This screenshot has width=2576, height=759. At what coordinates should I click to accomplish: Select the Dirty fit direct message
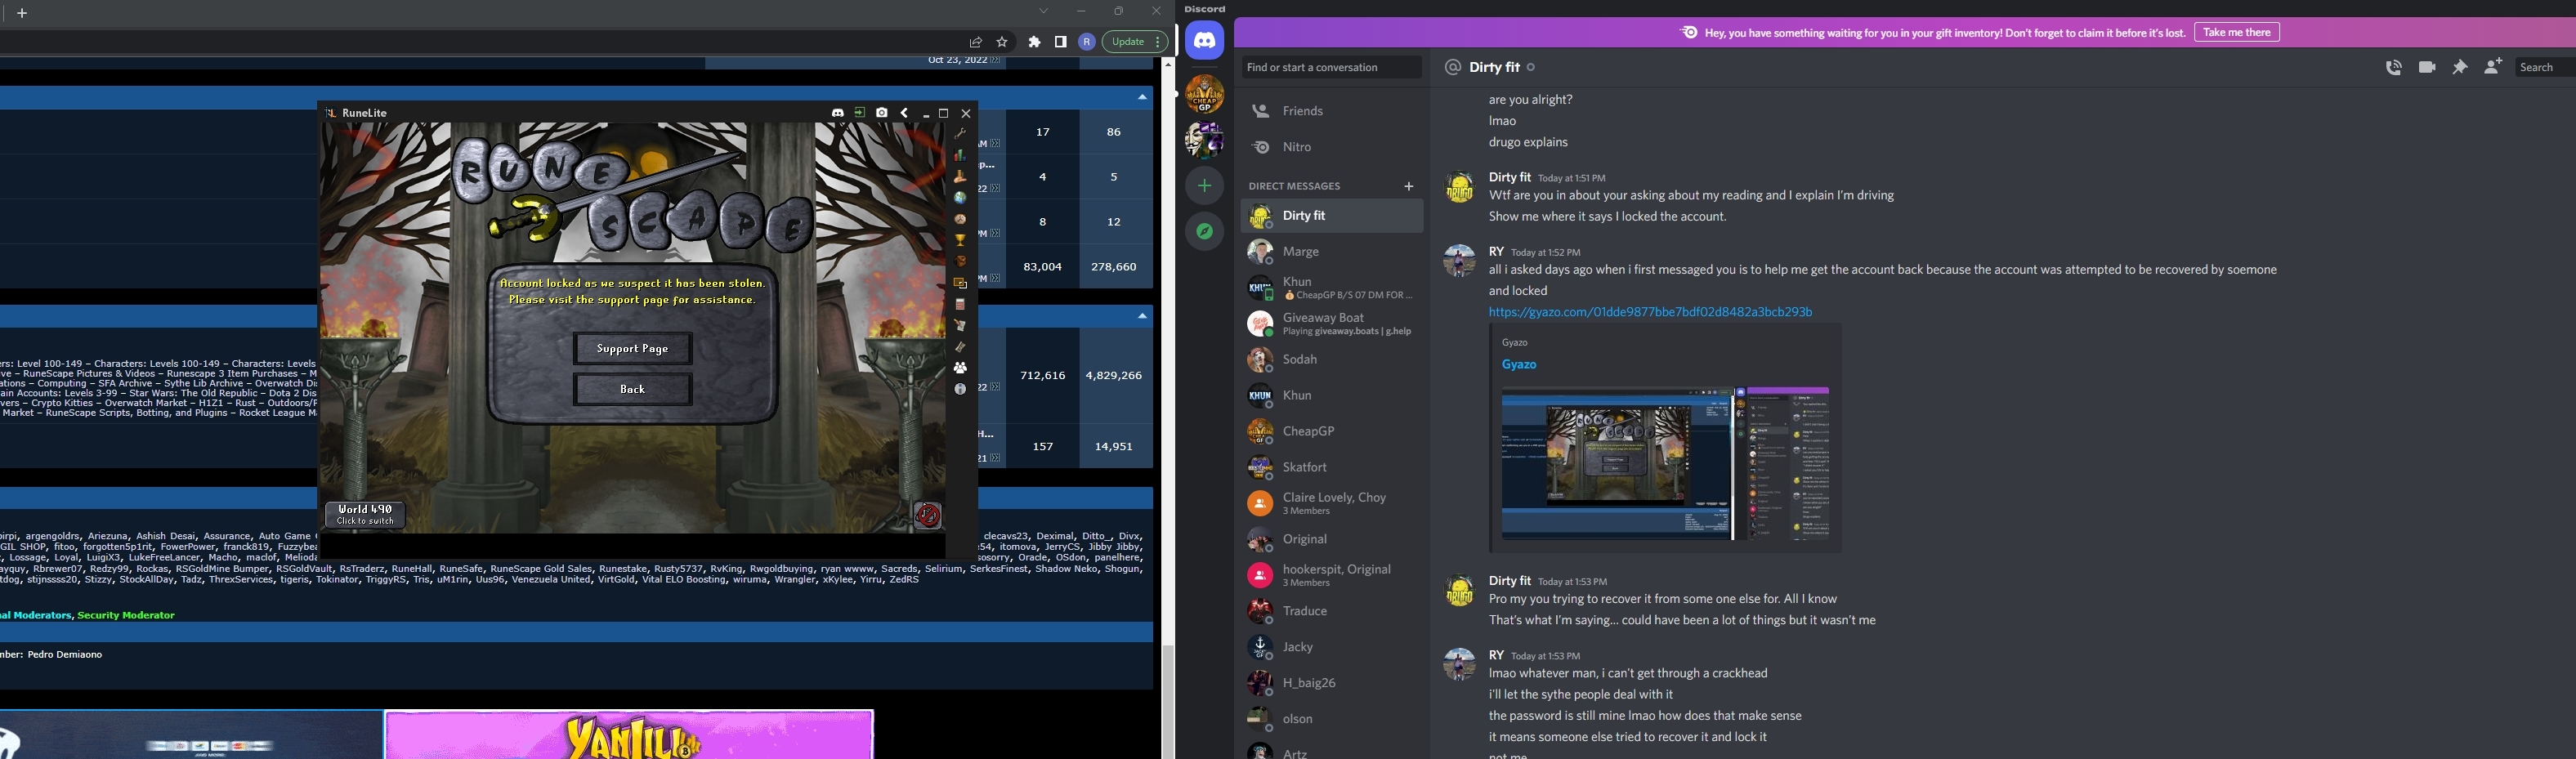click(x=1331, y=216)
